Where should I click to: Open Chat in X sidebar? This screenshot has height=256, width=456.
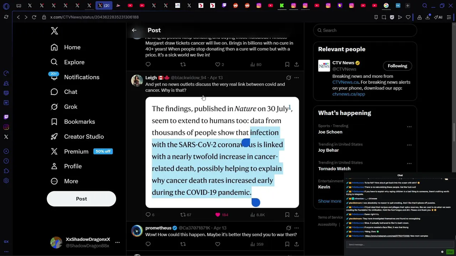[x=64, y=92]
